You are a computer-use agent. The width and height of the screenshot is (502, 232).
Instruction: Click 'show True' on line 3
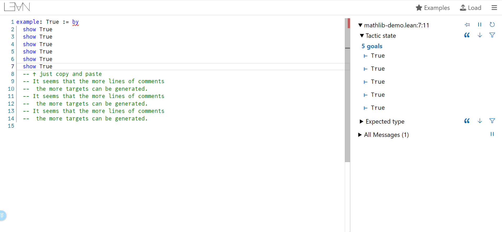[38, 37]
